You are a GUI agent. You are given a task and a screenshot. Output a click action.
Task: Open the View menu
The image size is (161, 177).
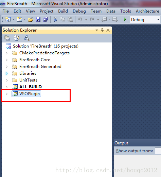(x=30, y=11)
